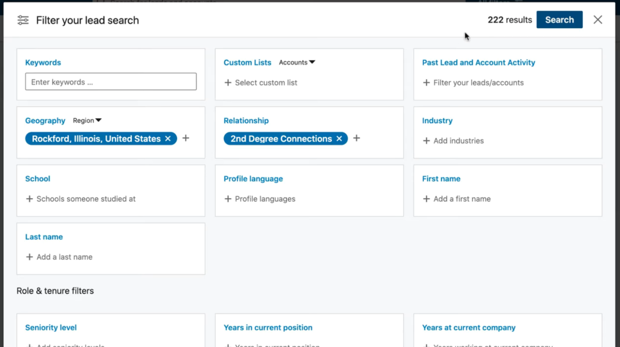Click Schools someone studied at
This screenshot has width=620, height=347.
[x=86, y=199]
